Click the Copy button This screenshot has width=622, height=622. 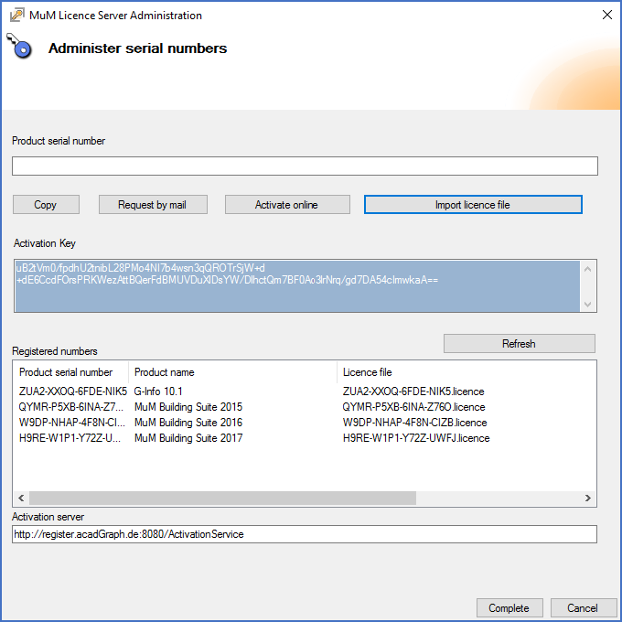pos(46,205)
